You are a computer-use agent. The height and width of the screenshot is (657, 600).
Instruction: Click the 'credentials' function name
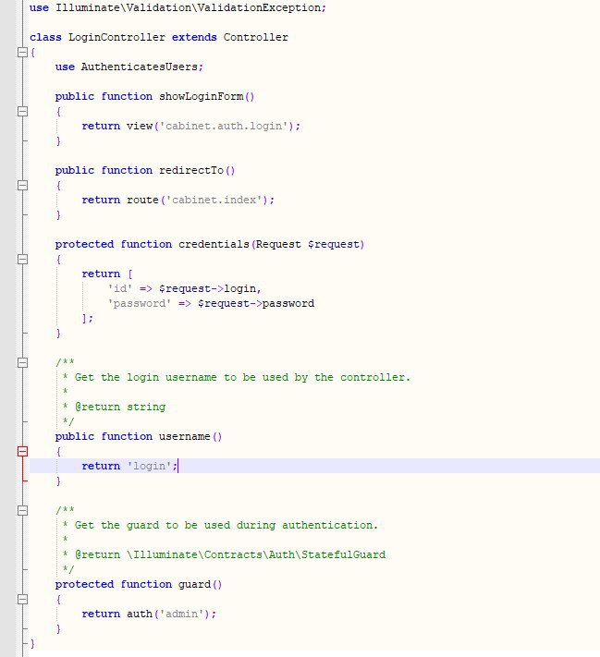coord(214,244)
